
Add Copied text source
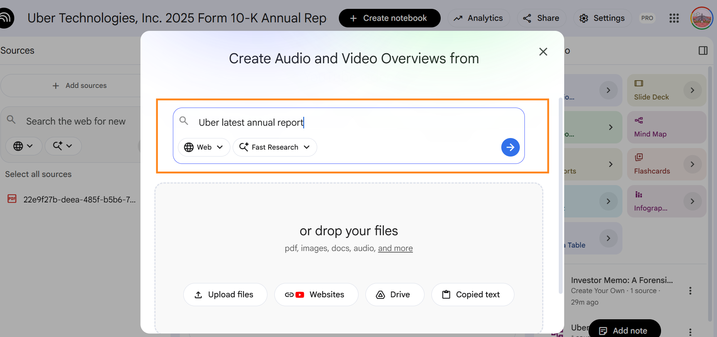click(472, 295)
